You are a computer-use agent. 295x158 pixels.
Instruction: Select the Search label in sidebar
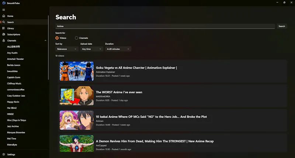click(x=10, y=22)
